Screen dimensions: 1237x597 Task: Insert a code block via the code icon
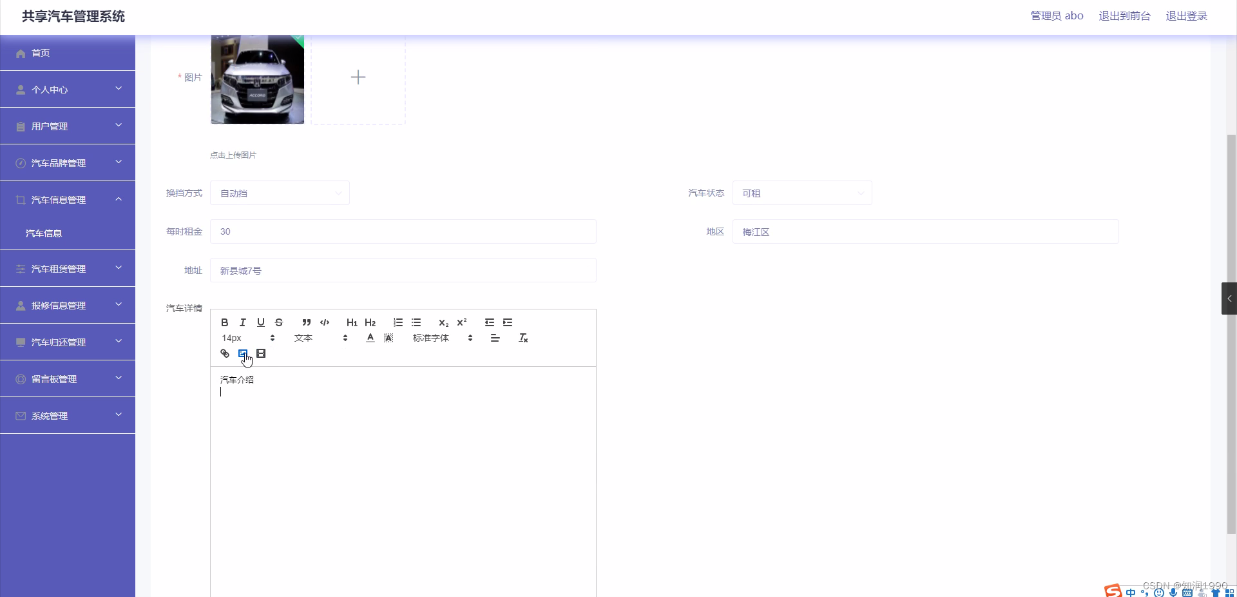(x=324, y=322)
